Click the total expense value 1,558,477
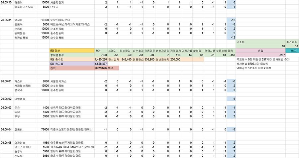This screenshot has width=299, height=158. pyautogui.click(x=101, y=64)
